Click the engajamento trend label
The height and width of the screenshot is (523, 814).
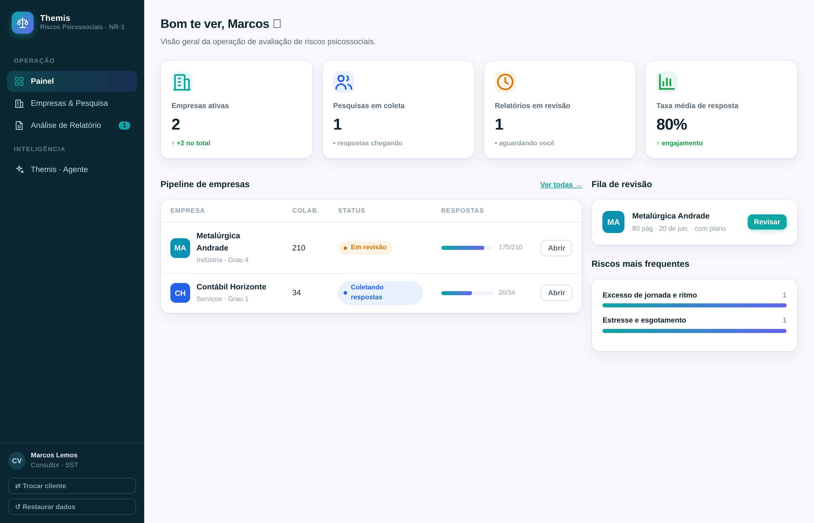coord(679,143)
